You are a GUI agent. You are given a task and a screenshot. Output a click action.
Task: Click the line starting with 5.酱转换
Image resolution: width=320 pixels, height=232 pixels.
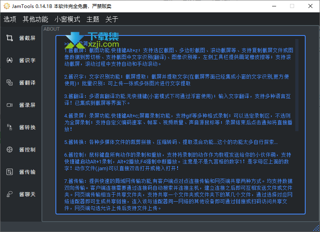(171, 142)
